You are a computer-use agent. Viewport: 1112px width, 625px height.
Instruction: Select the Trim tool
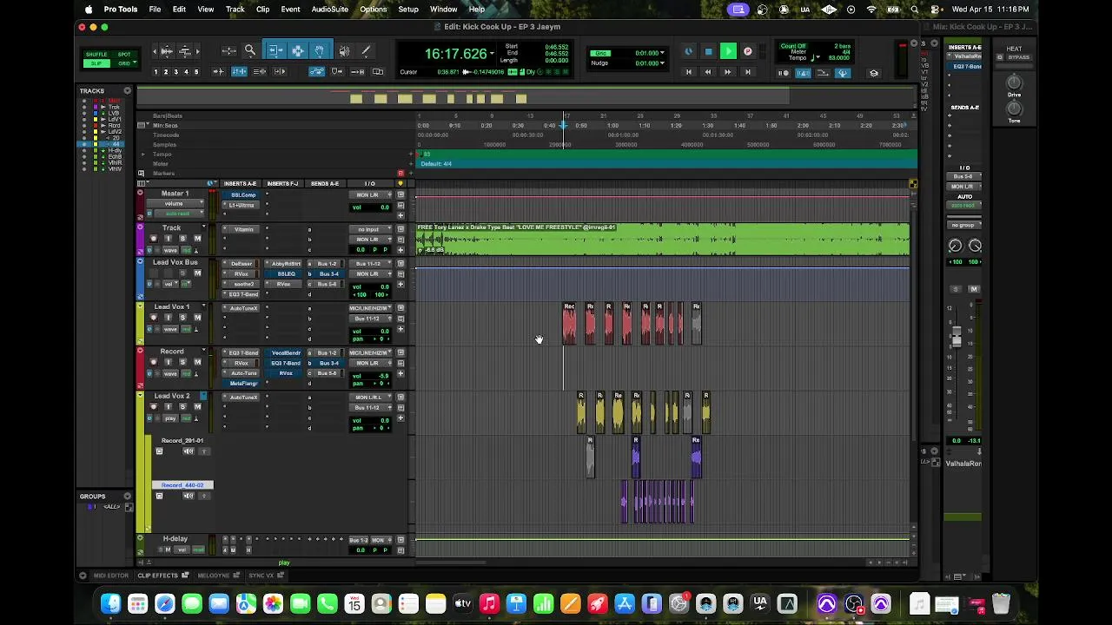tap(275, 51)
